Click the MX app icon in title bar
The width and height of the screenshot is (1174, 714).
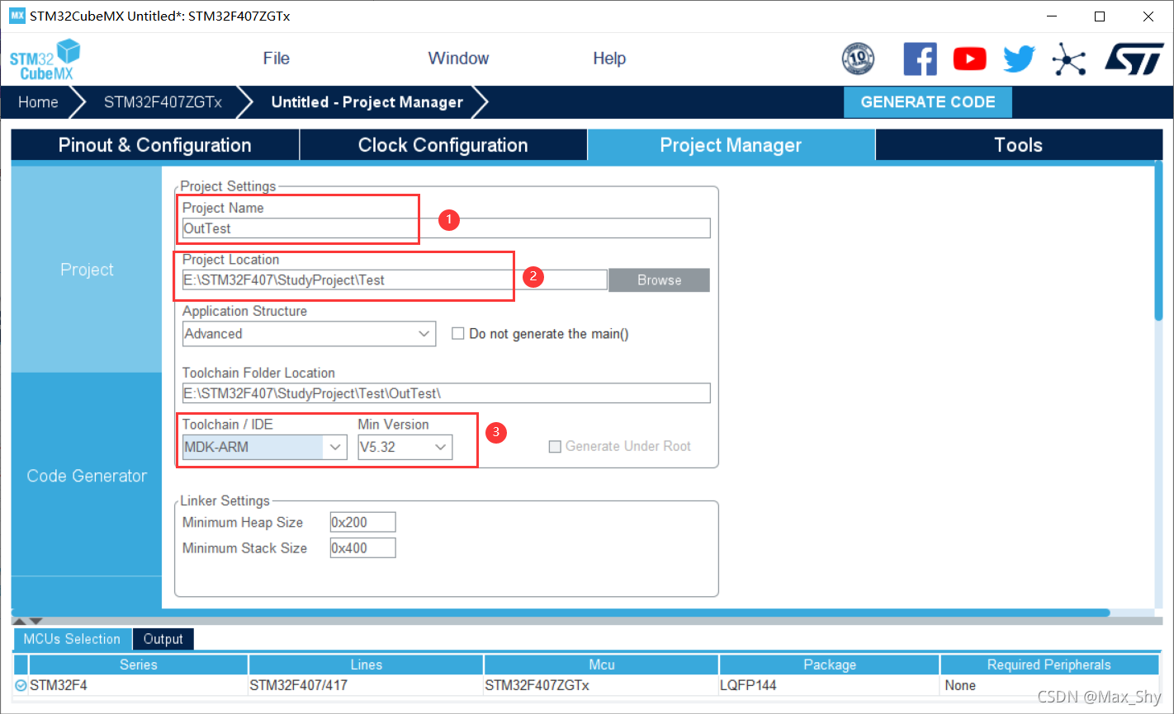[x=17, y=16]
